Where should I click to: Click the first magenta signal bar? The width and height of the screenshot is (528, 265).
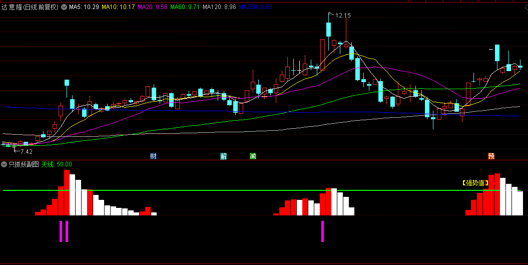pos(61,231)
